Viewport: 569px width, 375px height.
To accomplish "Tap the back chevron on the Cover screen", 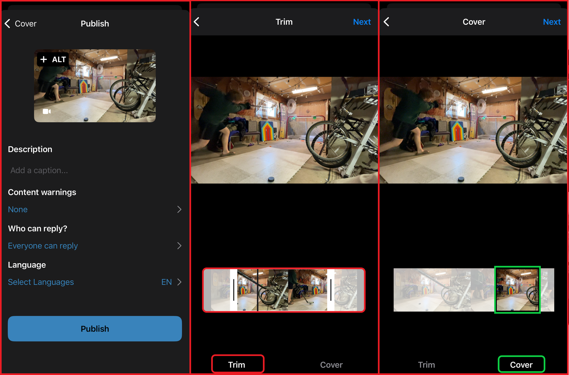I will [386, 21].
